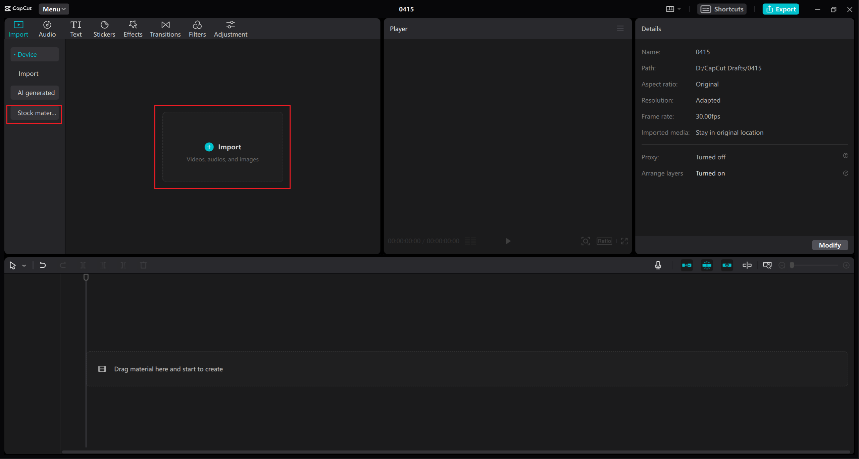This screenshot has height=459, width=859.
Task: Zoom out the timeline with minus icon
Action: pos(782,265)
